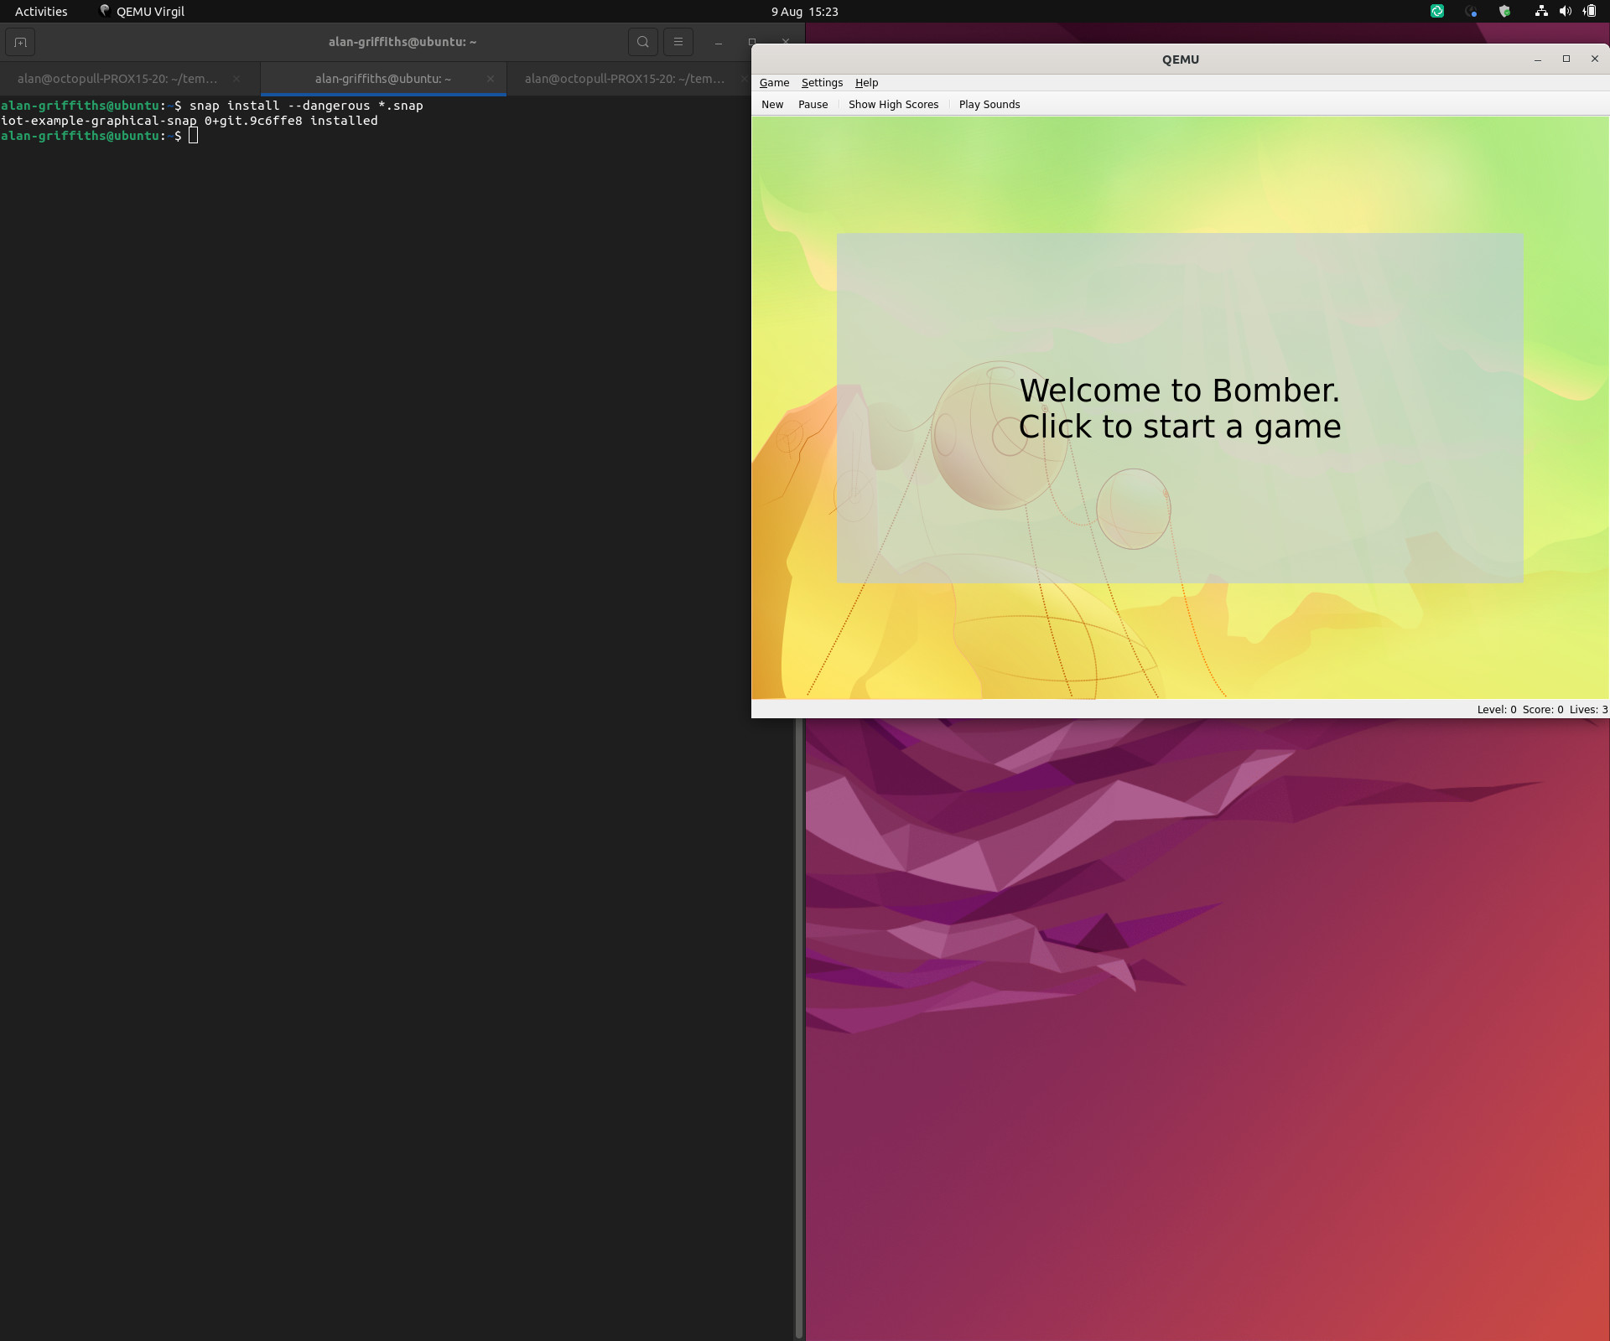Close the alan-griffiths@ubuntu terminal tab
The height and width of the screenshot is (1341, 1610).
[x=490, y=79]
